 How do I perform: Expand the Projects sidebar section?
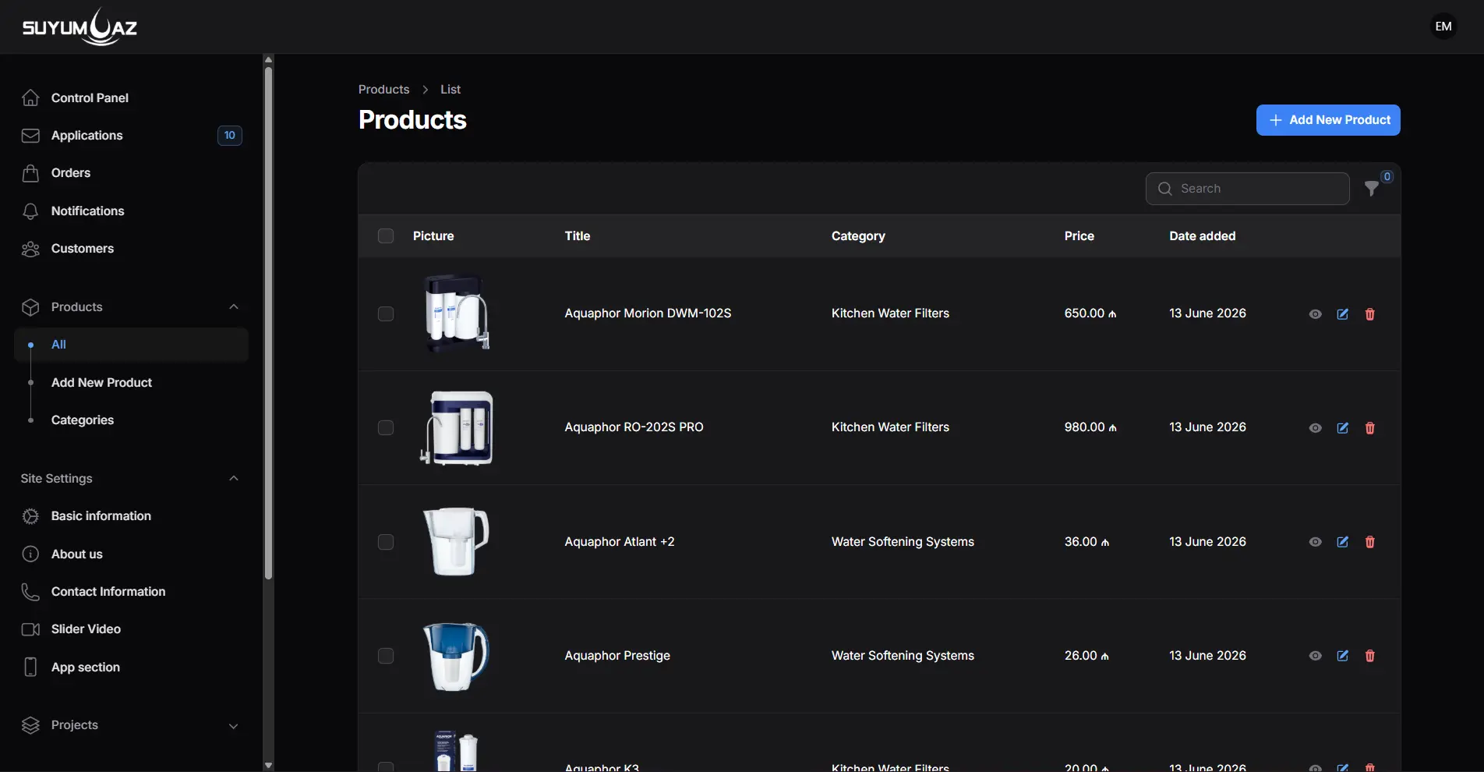click(233, 725)
